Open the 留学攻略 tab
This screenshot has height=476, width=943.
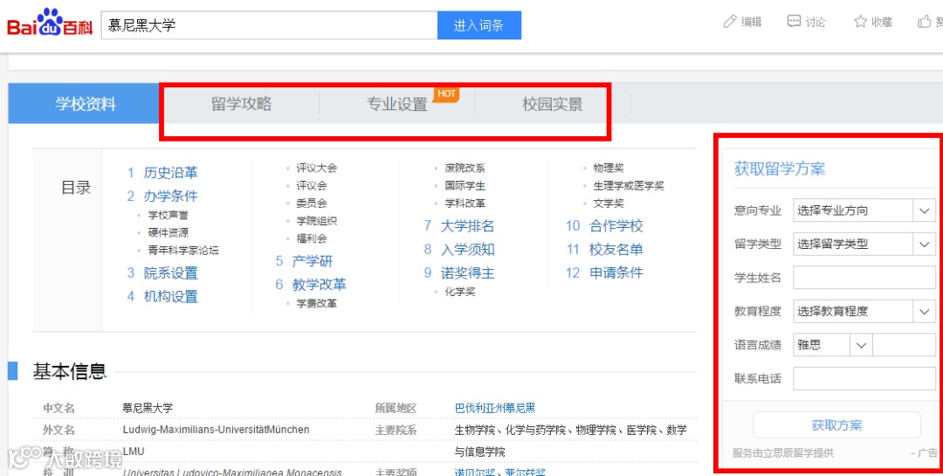(241, 104)
